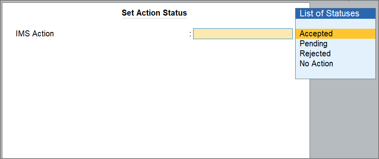Set the IMS action to Pending
Viewport: 379px width, 159px height.
[x=335, y=44]
